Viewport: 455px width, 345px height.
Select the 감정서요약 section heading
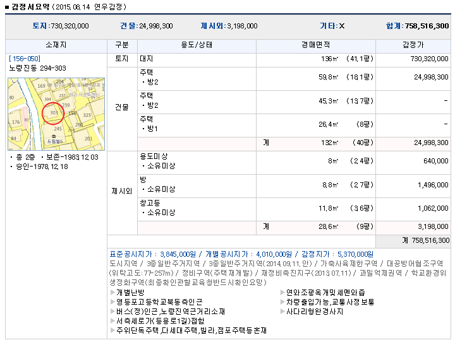tap(30, 7)
